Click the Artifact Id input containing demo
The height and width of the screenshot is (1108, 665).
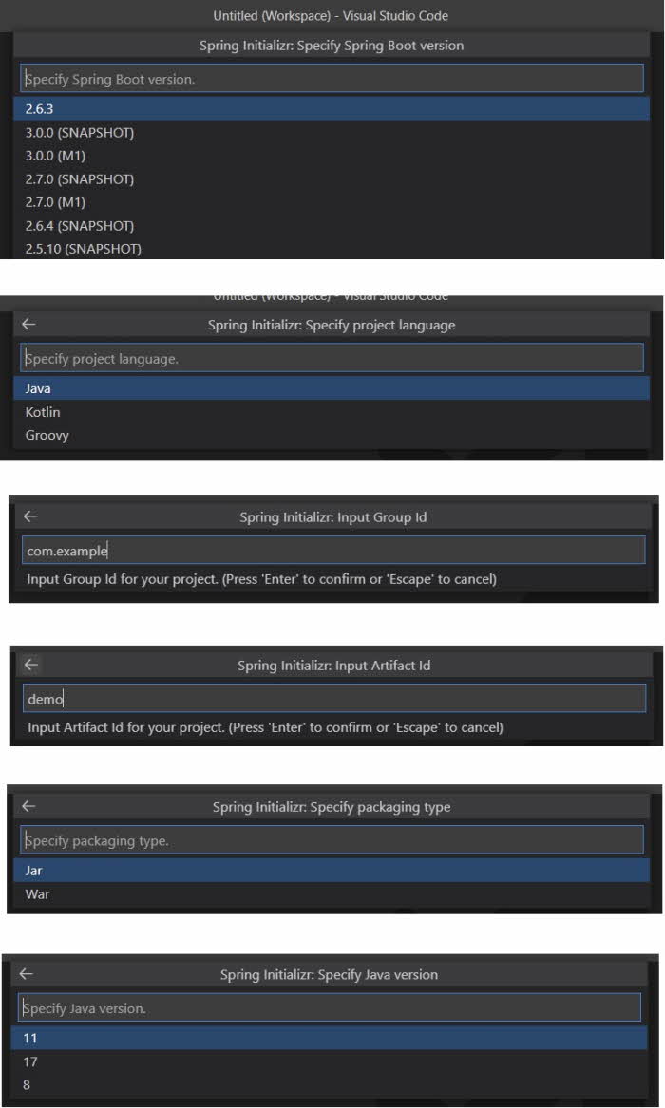point(332,698)
